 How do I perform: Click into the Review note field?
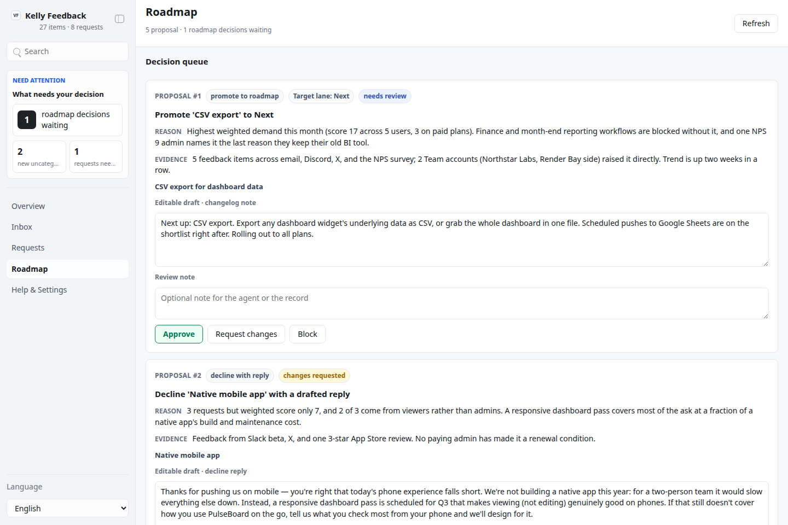(x=461, y=304)
